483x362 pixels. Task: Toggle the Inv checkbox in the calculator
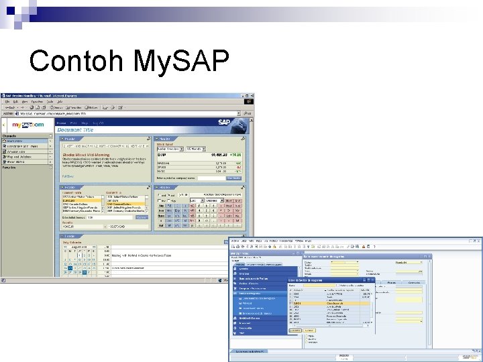click(x=160, y=200)
